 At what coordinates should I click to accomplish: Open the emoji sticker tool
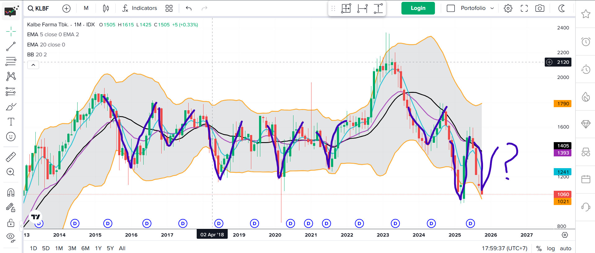click(x=11, y=137)
